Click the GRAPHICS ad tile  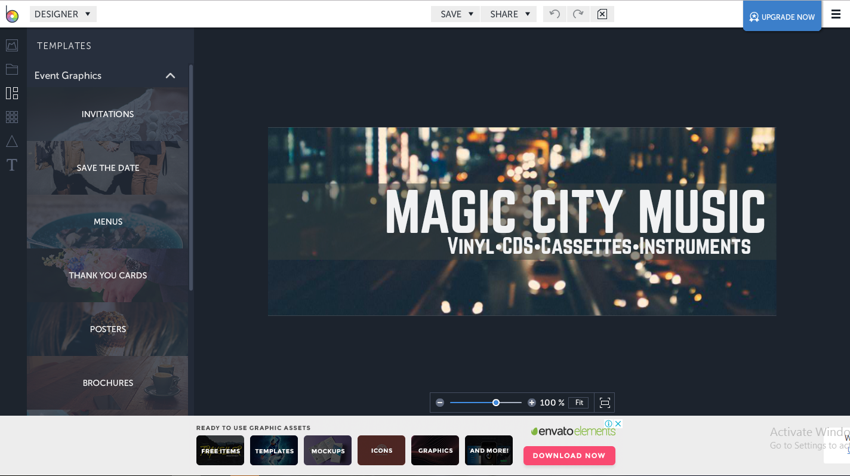(435, 450)
